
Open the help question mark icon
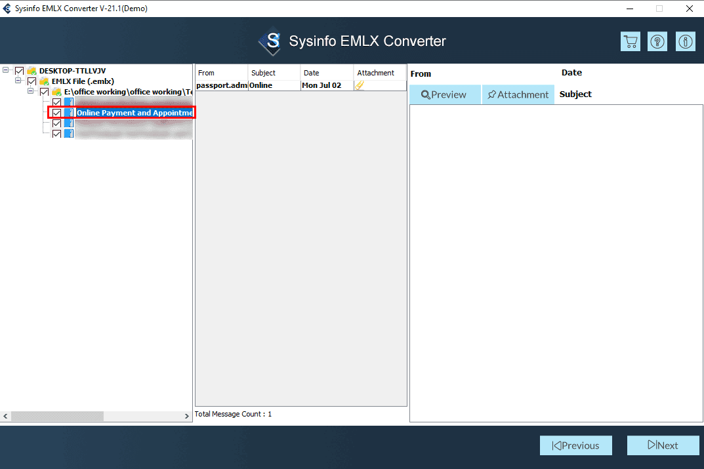click(x=657, y=42)
